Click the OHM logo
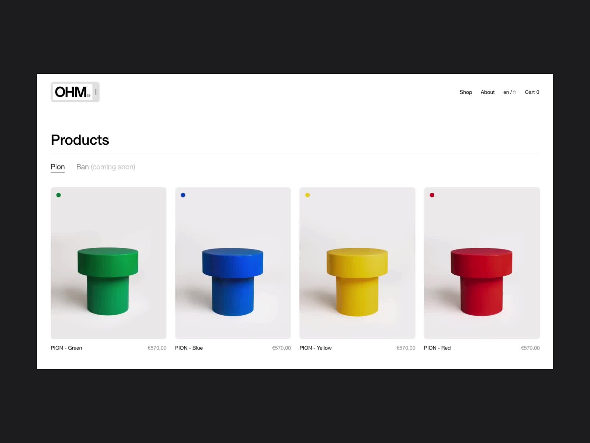This screenshot has height=443, width=590. [x=75, y=92]
